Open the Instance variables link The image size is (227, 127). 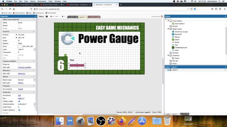click(24, 67)
